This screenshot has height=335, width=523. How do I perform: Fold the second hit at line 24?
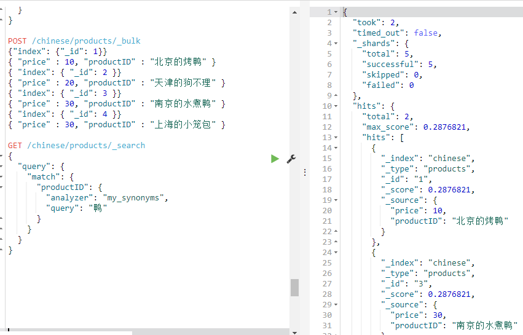point(336,253)
